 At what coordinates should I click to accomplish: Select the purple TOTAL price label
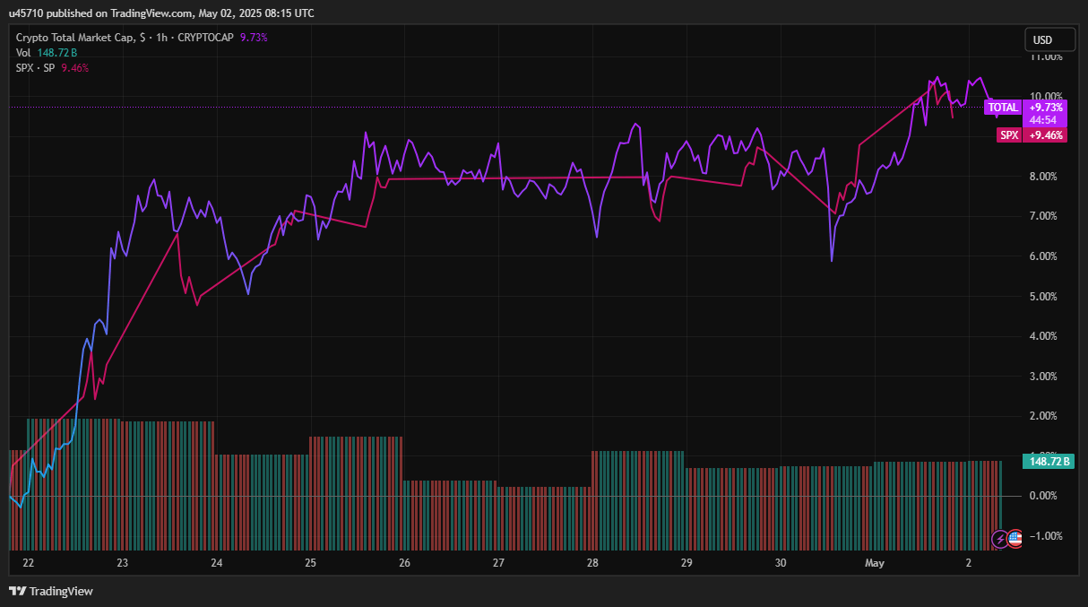1002,108
